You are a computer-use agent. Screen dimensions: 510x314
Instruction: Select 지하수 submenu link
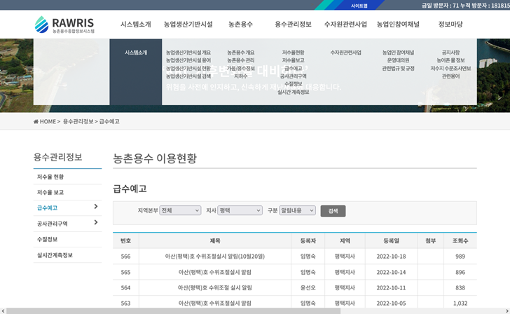tap(241, 76)
